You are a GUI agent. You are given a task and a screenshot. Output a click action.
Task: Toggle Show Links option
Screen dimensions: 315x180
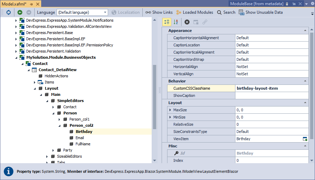click(x=159, y=12)
